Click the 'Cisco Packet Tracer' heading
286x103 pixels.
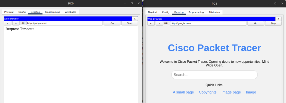point(214,48)
